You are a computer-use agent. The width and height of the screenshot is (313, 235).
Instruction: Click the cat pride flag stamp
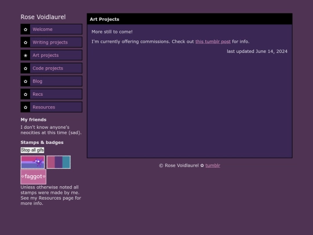click(x=32, y=162)
